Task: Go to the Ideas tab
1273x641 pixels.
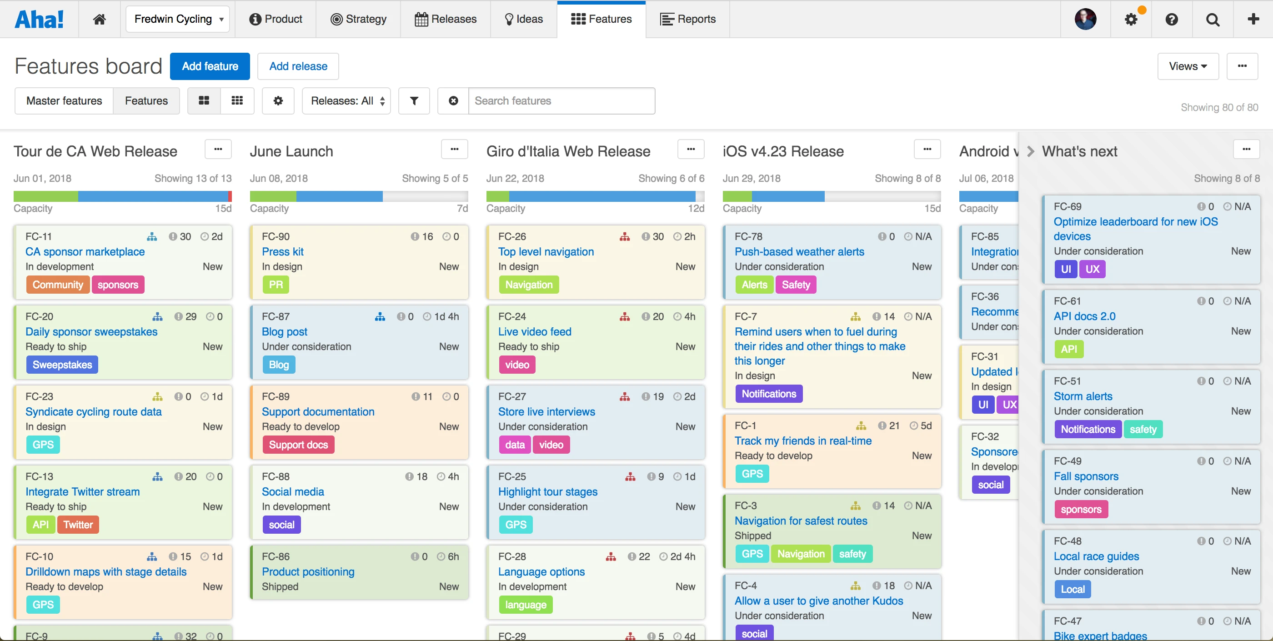Action: 523,19
